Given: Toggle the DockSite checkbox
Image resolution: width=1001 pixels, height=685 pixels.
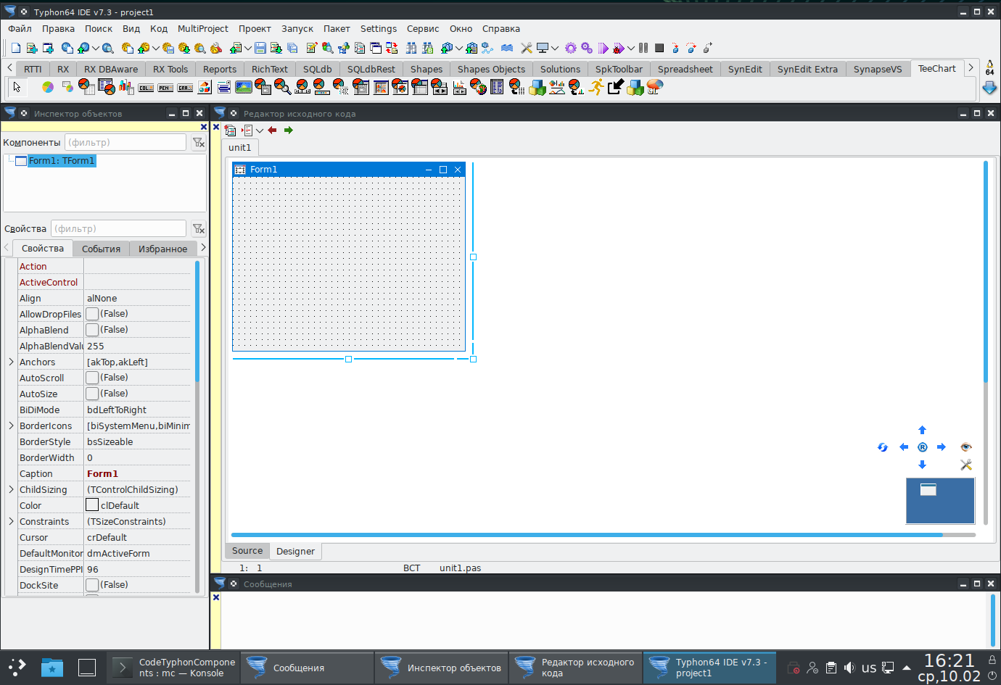Looking at the screenshot, I should pyautogui.click(x=92, y=585).
